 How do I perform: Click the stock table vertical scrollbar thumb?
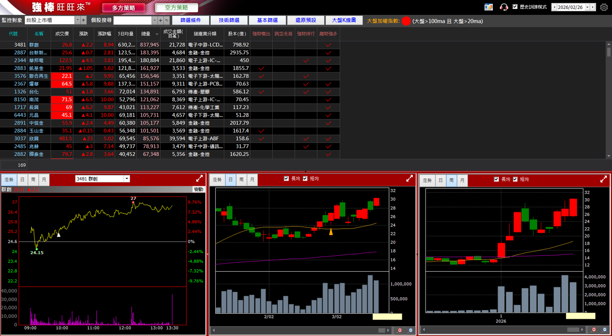[609, 52]
